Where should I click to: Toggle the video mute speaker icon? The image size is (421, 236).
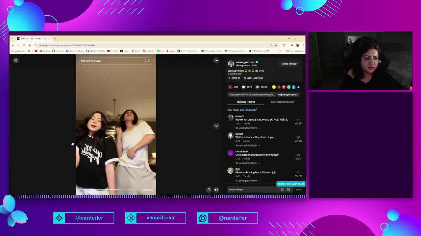click(216, 190)
